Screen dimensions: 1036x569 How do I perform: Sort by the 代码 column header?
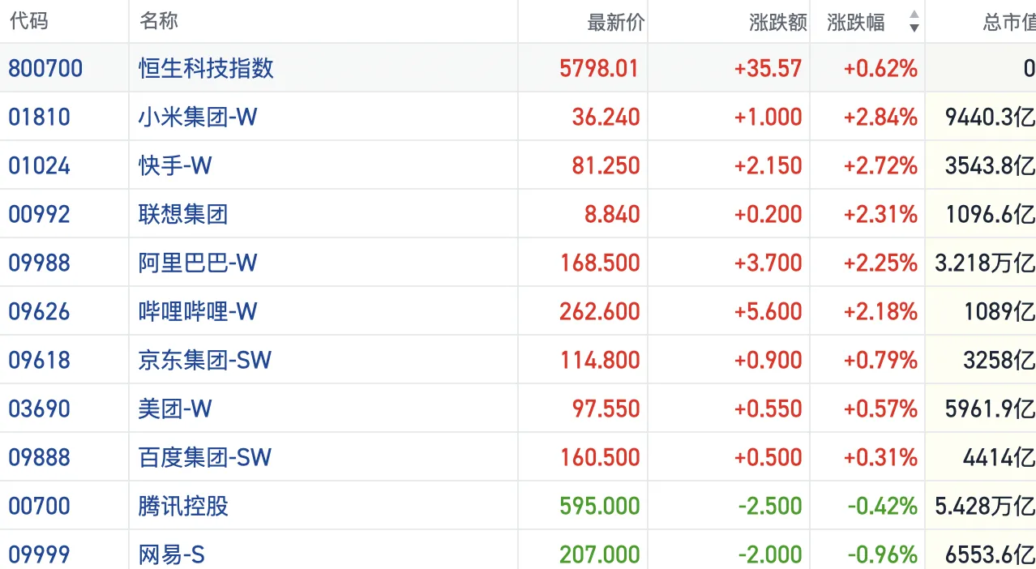[x=29, y=21]
